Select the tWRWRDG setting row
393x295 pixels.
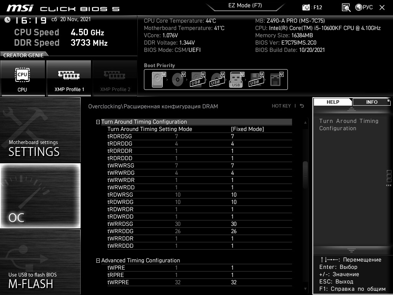click(x=200, y=172)
